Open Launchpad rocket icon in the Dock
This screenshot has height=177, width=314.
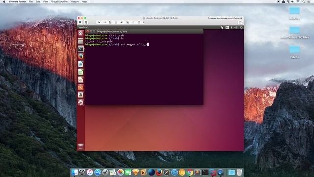pos(105,172)
